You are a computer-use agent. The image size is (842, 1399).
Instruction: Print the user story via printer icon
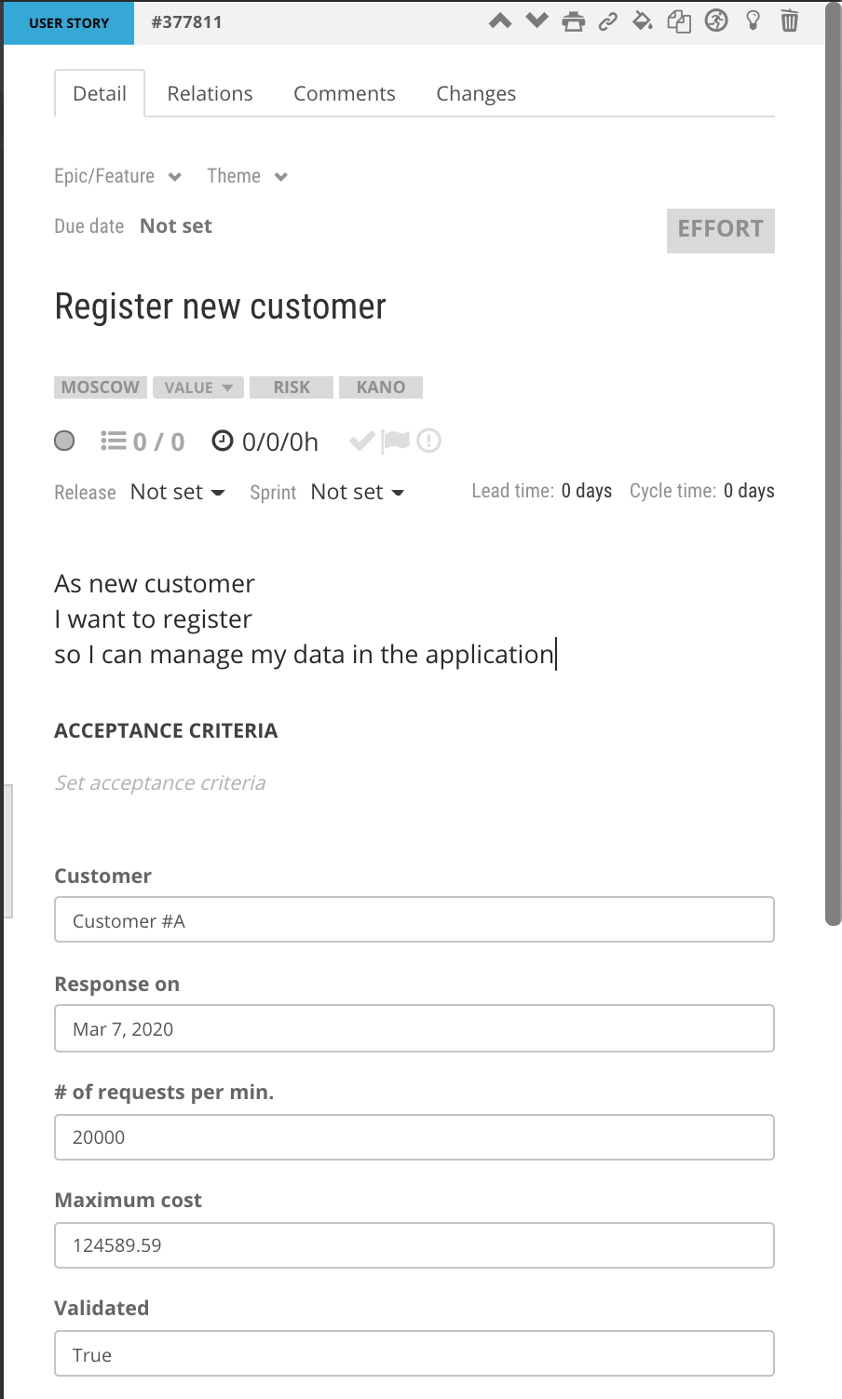tap(574, 20)
